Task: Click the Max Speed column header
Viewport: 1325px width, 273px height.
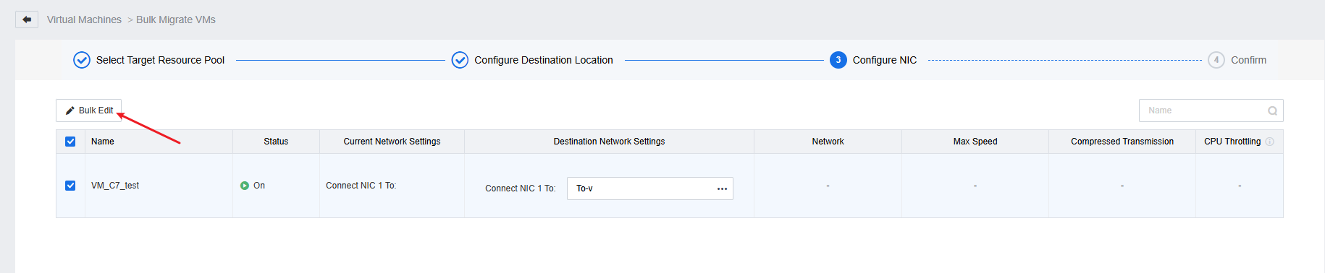Action: click(x=975, y=142)
